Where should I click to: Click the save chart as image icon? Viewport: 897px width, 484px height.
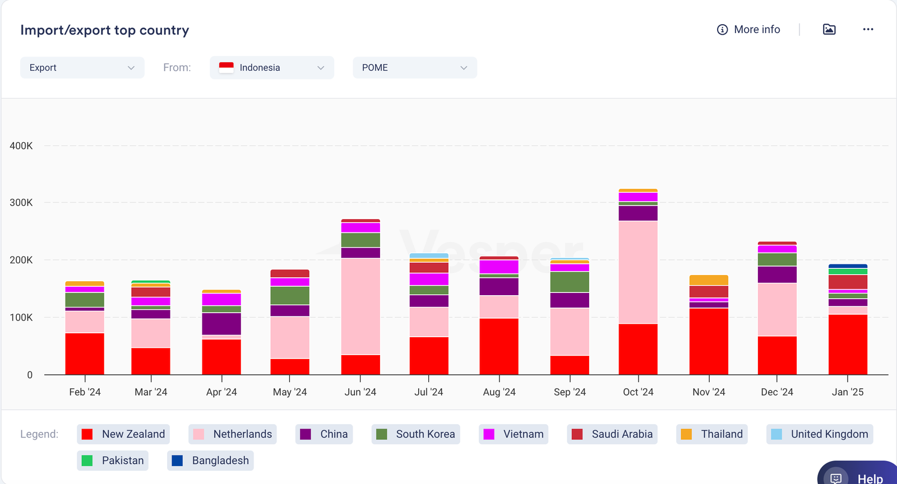[829, 30]
